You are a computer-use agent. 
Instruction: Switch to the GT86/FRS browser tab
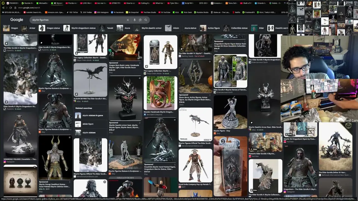pyautogui.click(x=115, y=3)
